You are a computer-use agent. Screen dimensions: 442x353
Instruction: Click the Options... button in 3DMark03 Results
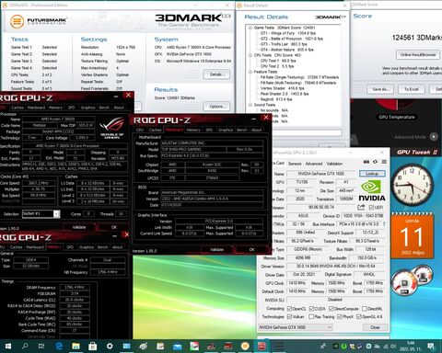216,107
